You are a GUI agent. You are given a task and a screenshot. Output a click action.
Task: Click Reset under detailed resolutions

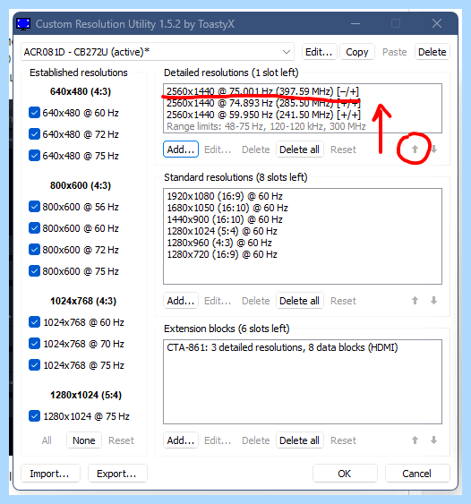343,149
